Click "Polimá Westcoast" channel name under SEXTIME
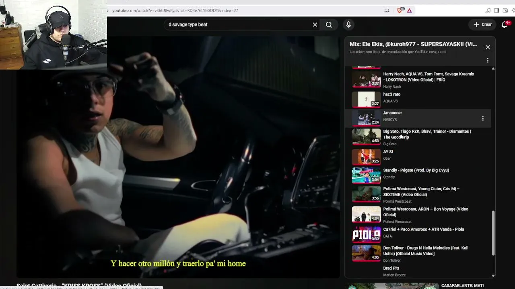Image resolution: width=515 pixels, height=289 pixels. coord(397,201)
